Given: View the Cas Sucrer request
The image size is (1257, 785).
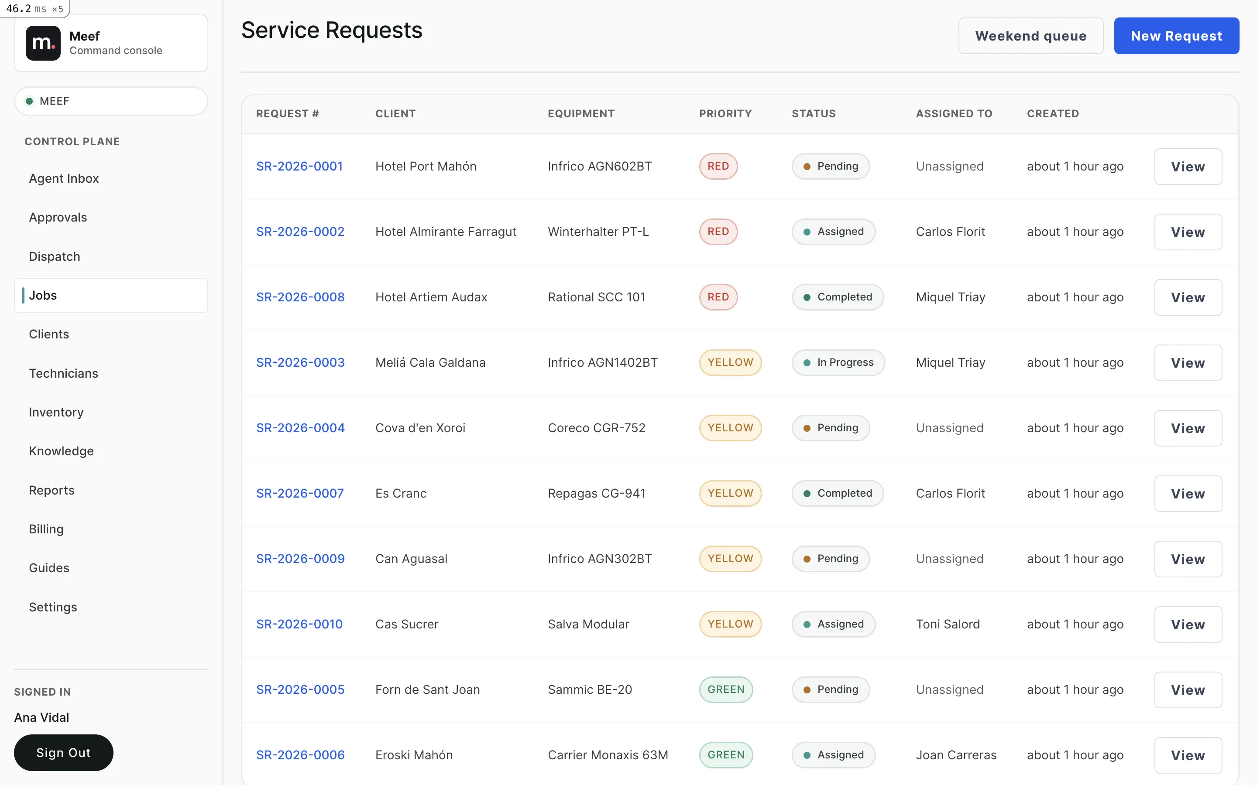Looking at the screenshot, I should point(1188,625).
